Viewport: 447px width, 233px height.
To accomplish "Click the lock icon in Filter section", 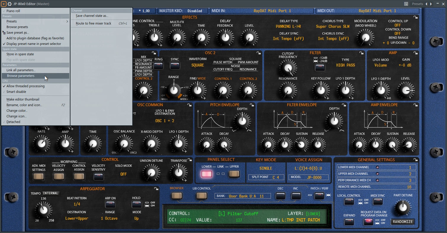I will (x=361, y=53).
